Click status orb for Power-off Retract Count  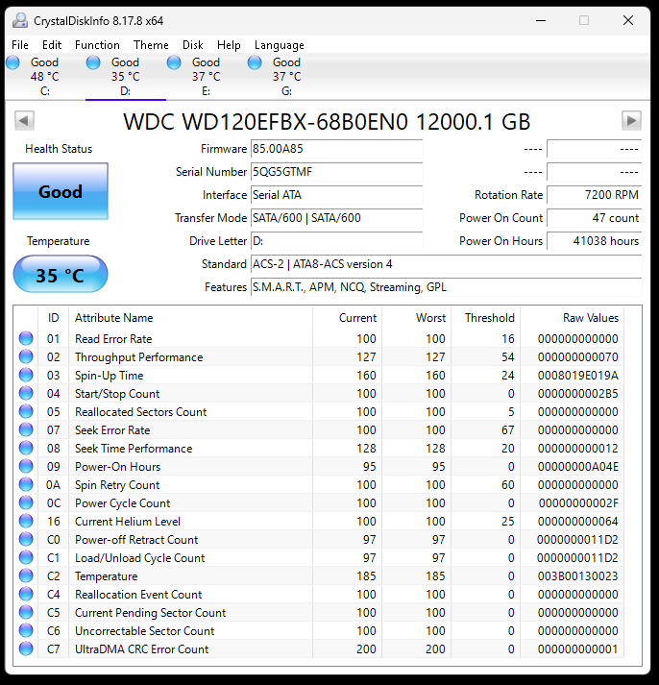[x=26, y=540]
